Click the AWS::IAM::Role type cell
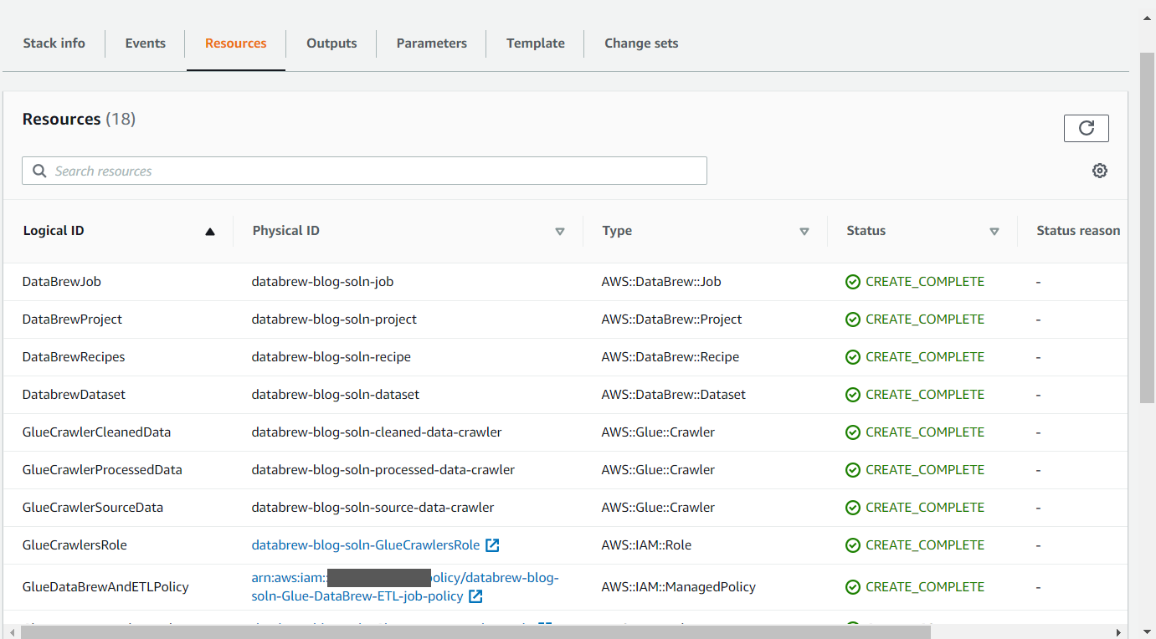Image resolution: width=1156 pixels, height=639 pixels. [646, 545]
